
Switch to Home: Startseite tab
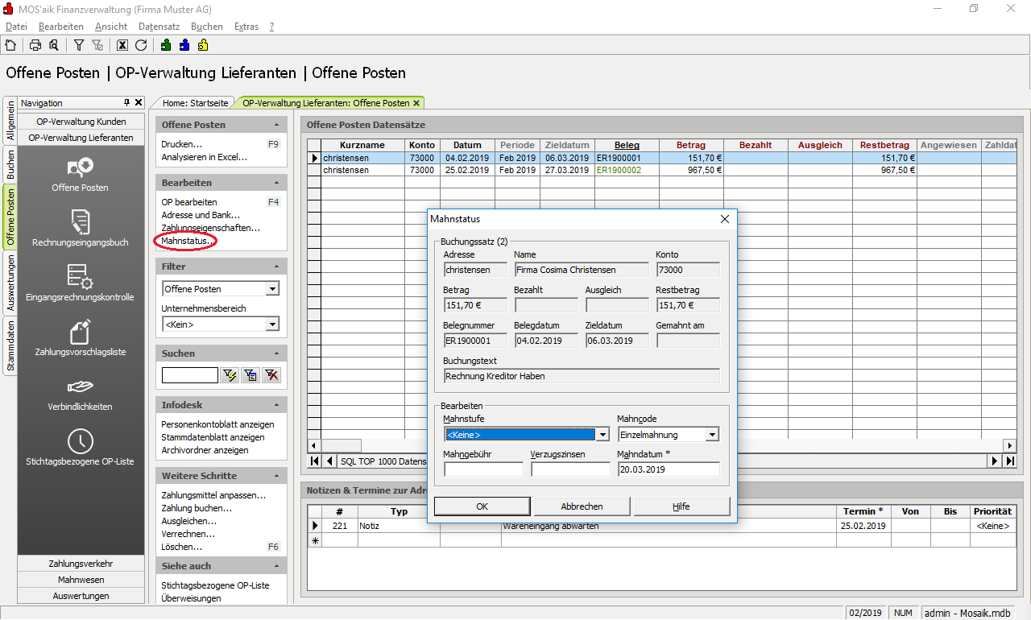[195, 103]
